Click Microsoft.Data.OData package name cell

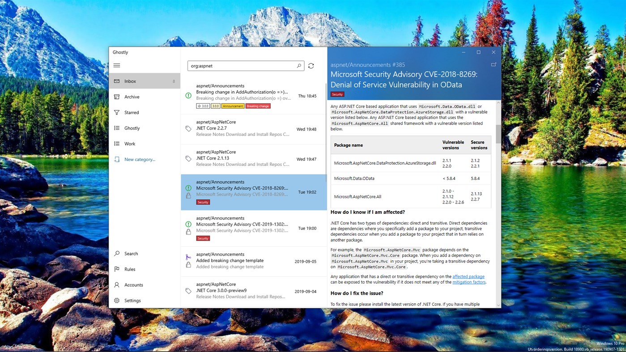point(354,178)
